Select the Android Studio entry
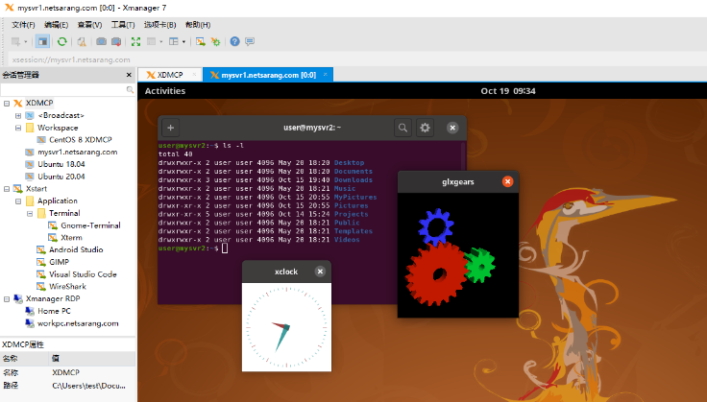 tap(76, 249)
